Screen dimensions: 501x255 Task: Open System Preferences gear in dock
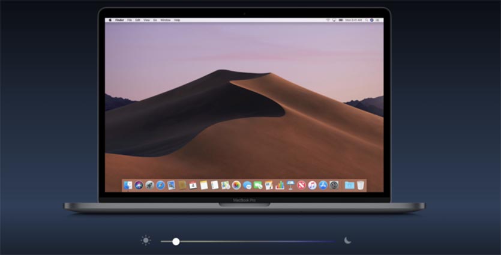pyautogui.click(x=334, y=185)
